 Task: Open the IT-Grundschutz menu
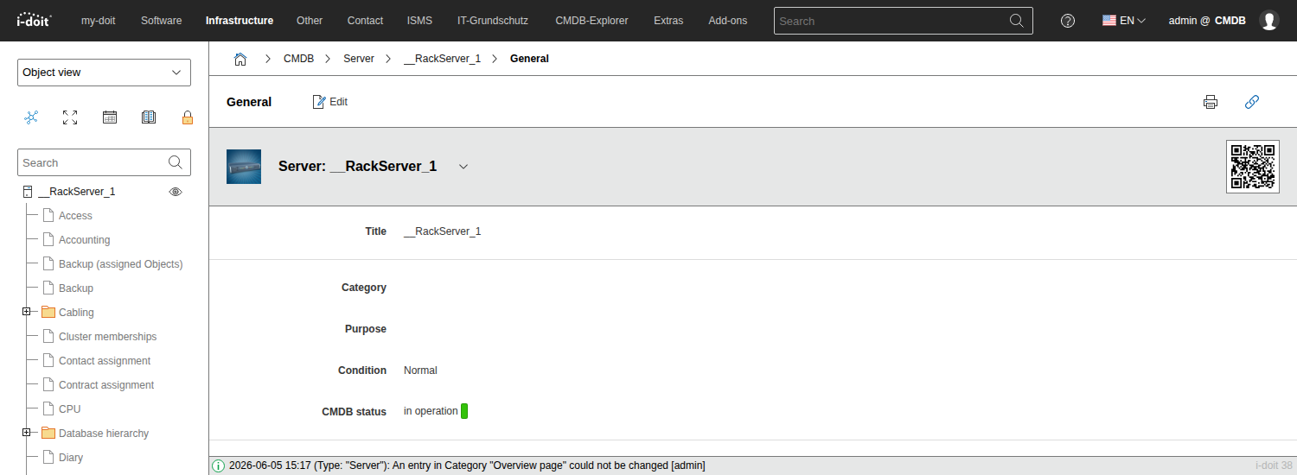495,21
